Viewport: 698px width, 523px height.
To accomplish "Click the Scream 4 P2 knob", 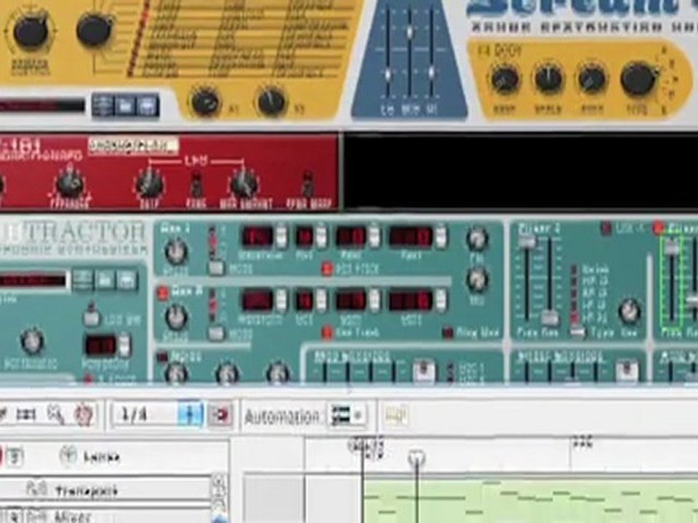I will tap(271, 102).
